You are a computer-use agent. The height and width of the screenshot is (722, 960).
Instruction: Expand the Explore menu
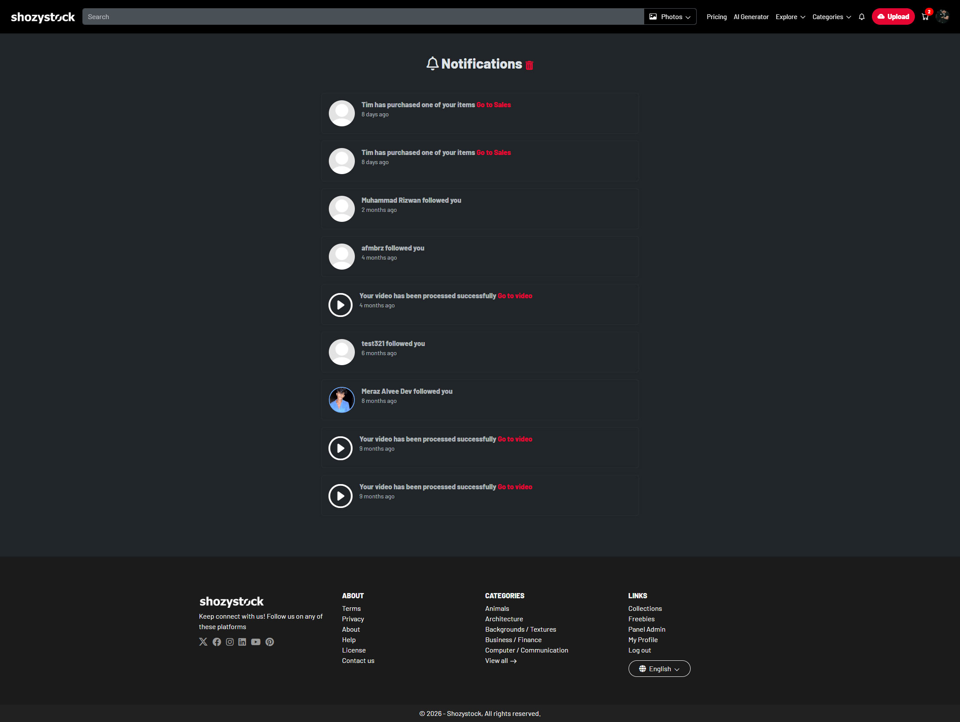790,17
